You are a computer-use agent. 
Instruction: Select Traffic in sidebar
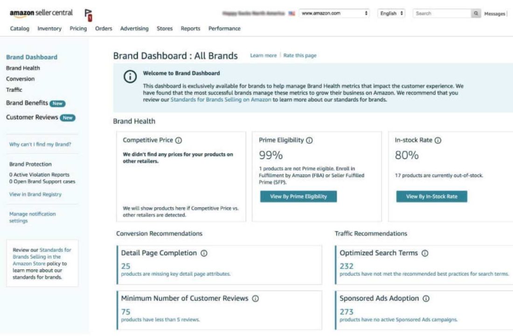pyautogui.click(x=14, y=89)
